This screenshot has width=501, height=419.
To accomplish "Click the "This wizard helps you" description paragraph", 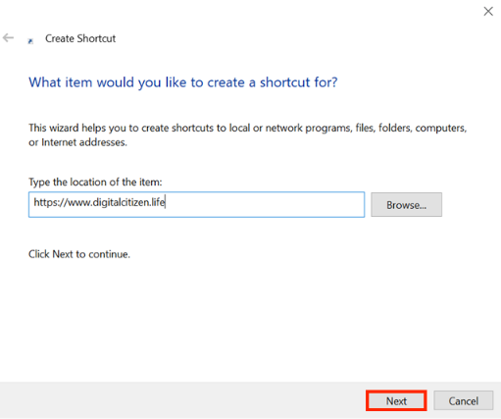I will pyautogui.click(x=248, y=135).
